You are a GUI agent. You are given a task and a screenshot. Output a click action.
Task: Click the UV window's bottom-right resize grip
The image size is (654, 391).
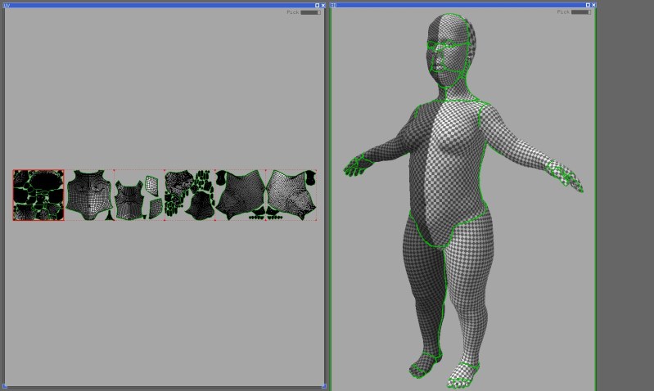coord(323,385)
